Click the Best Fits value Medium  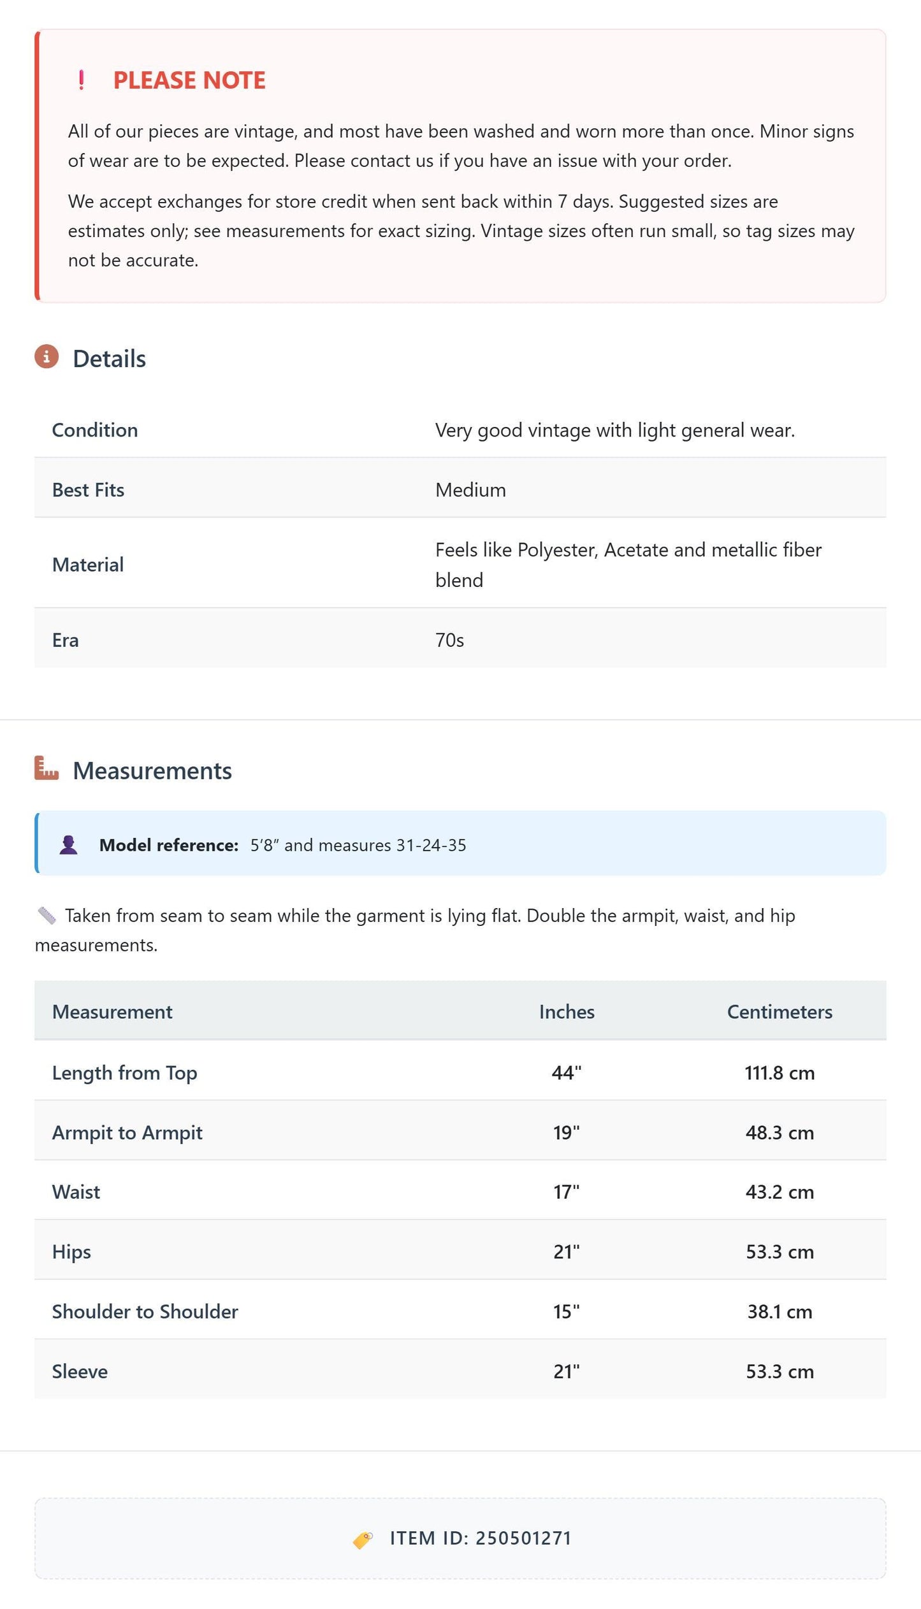pyautogui.click(x=470, y=490)
